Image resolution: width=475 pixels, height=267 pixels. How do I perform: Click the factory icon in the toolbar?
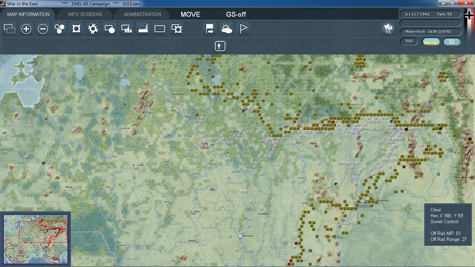(143, 29)
